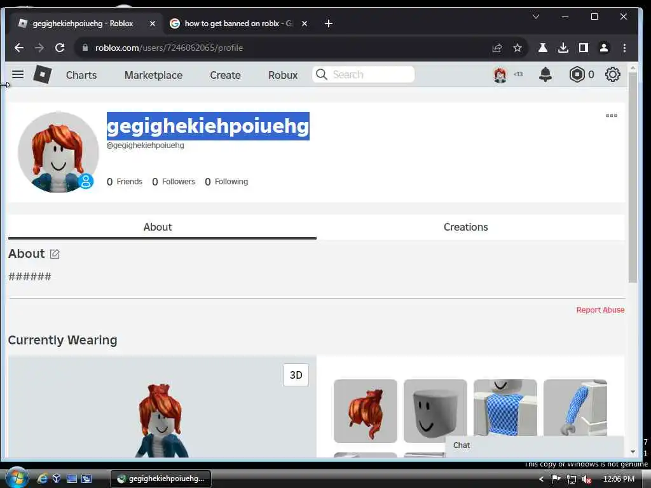Click the scrollbar down arrow
This screenshot has width=651, height=488.
[633, 452]
